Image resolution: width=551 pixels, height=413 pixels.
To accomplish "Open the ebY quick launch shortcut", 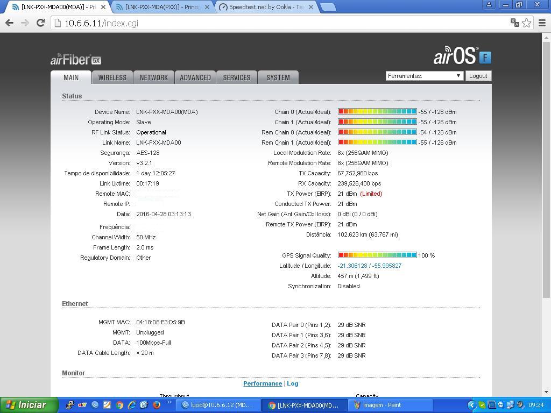I will click(82, 405).
